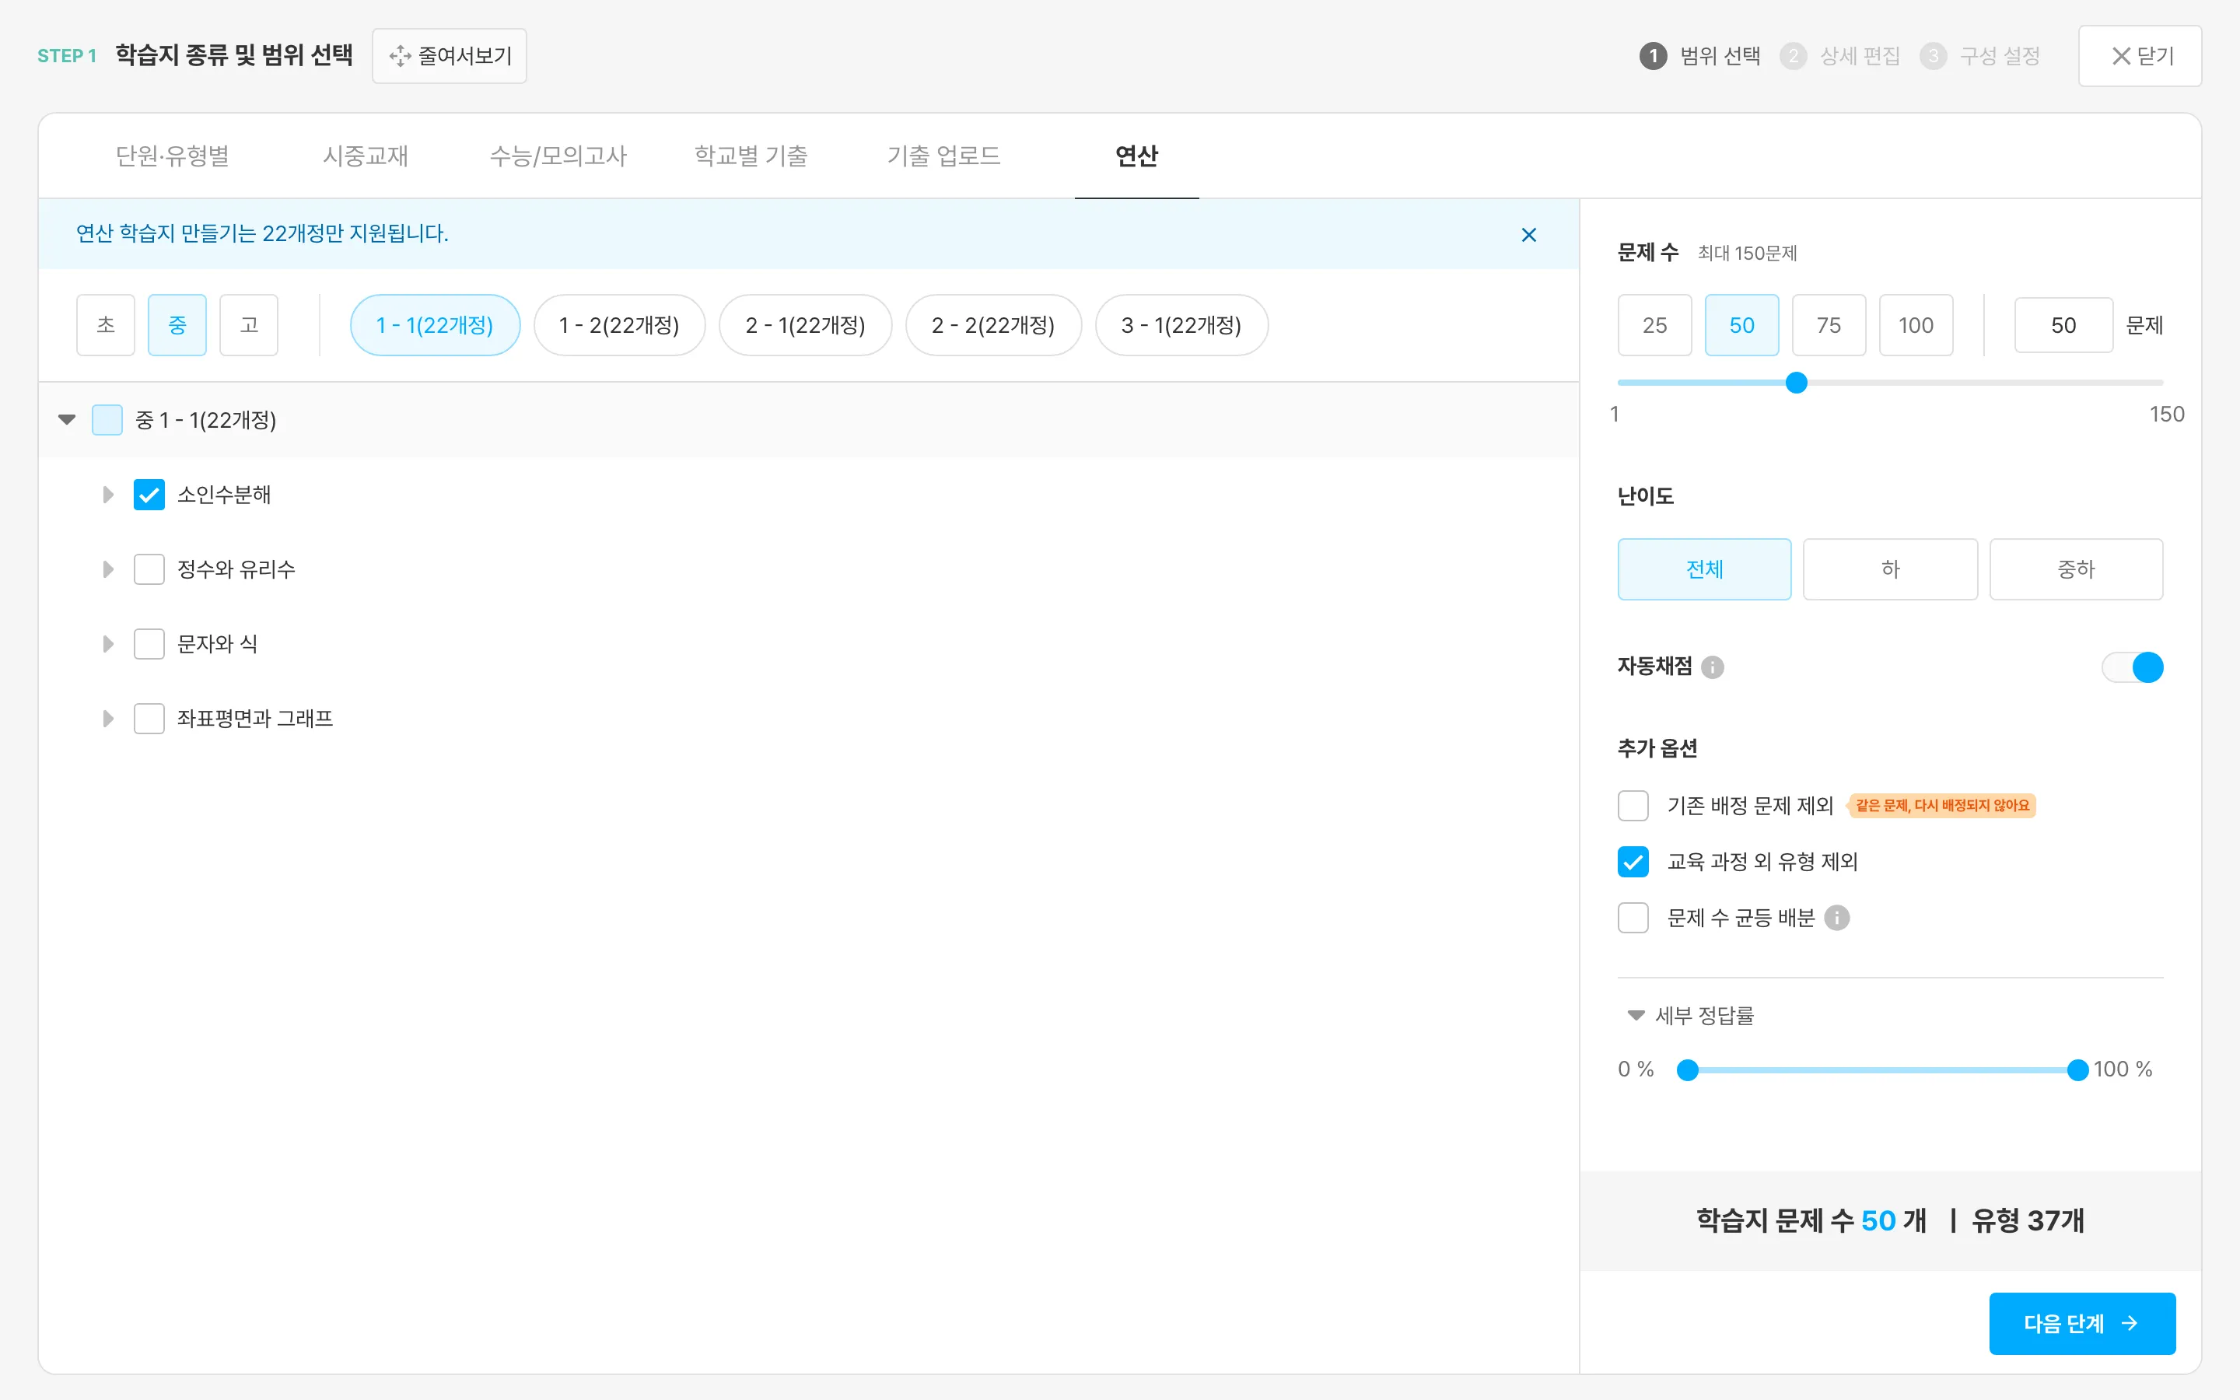Choose the 3 - 1(22개정) semester chip
The width and height of the screenshot is (2240, 1400).
pyautogui.click(x=1181, y=325)
